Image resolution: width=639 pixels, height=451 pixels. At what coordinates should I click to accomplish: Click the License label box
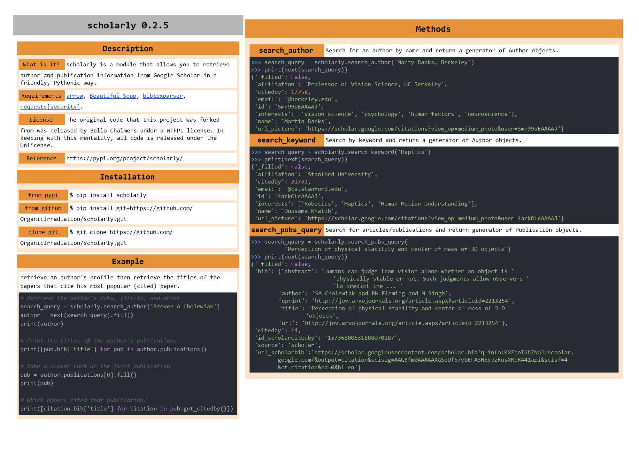42,120
